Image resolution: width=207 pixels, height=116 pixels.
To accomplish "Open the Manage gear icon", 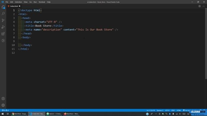I will pos(3,105).
